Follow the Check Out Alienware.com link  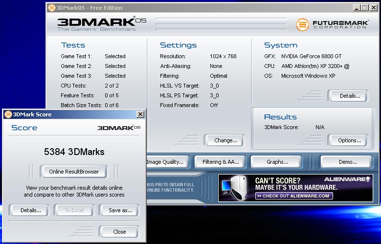tap(294, 196)
